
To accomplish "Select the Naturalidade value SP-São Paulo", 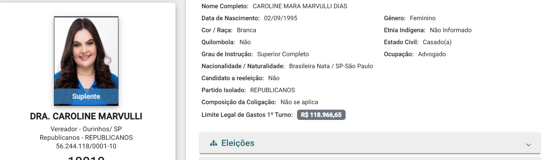I will point(354,66).
